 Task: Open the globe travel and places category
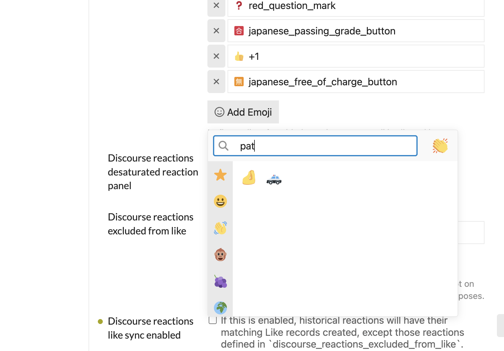[220, 308]
